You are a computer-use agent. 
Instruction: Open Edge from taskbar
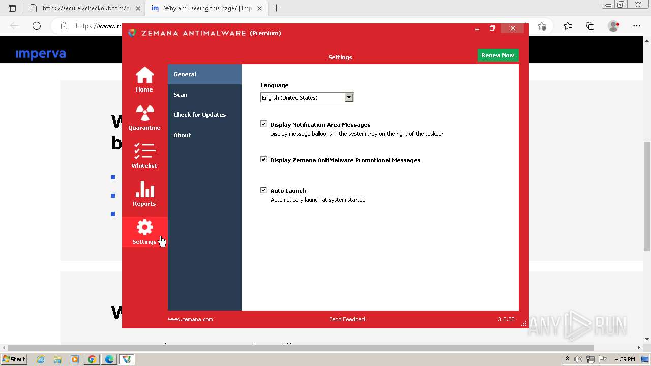109,359
